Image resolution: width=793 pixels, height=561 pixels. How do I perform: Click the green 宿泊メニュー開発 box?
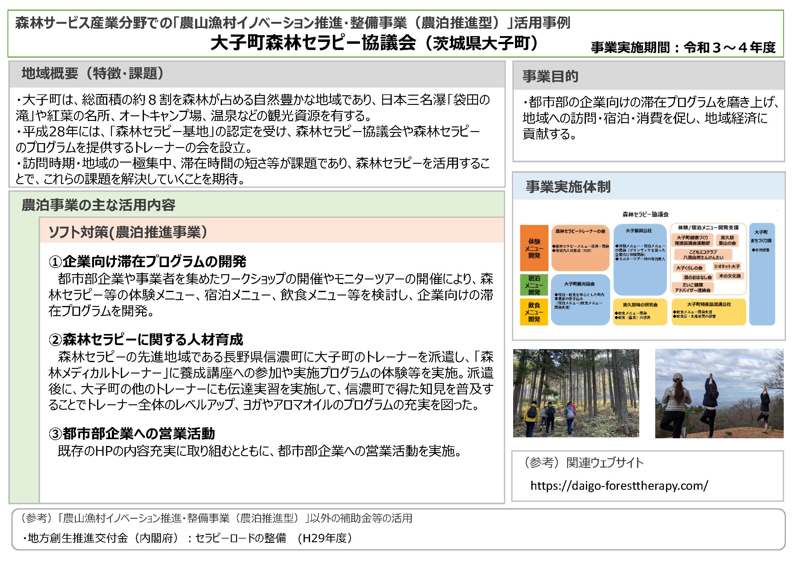534,285
